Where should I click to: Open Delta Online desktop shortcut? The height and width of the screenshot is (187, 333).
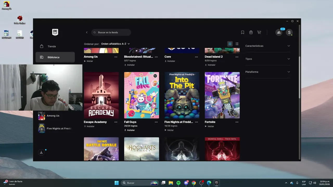pyautogui.click(x=20, y=20)
